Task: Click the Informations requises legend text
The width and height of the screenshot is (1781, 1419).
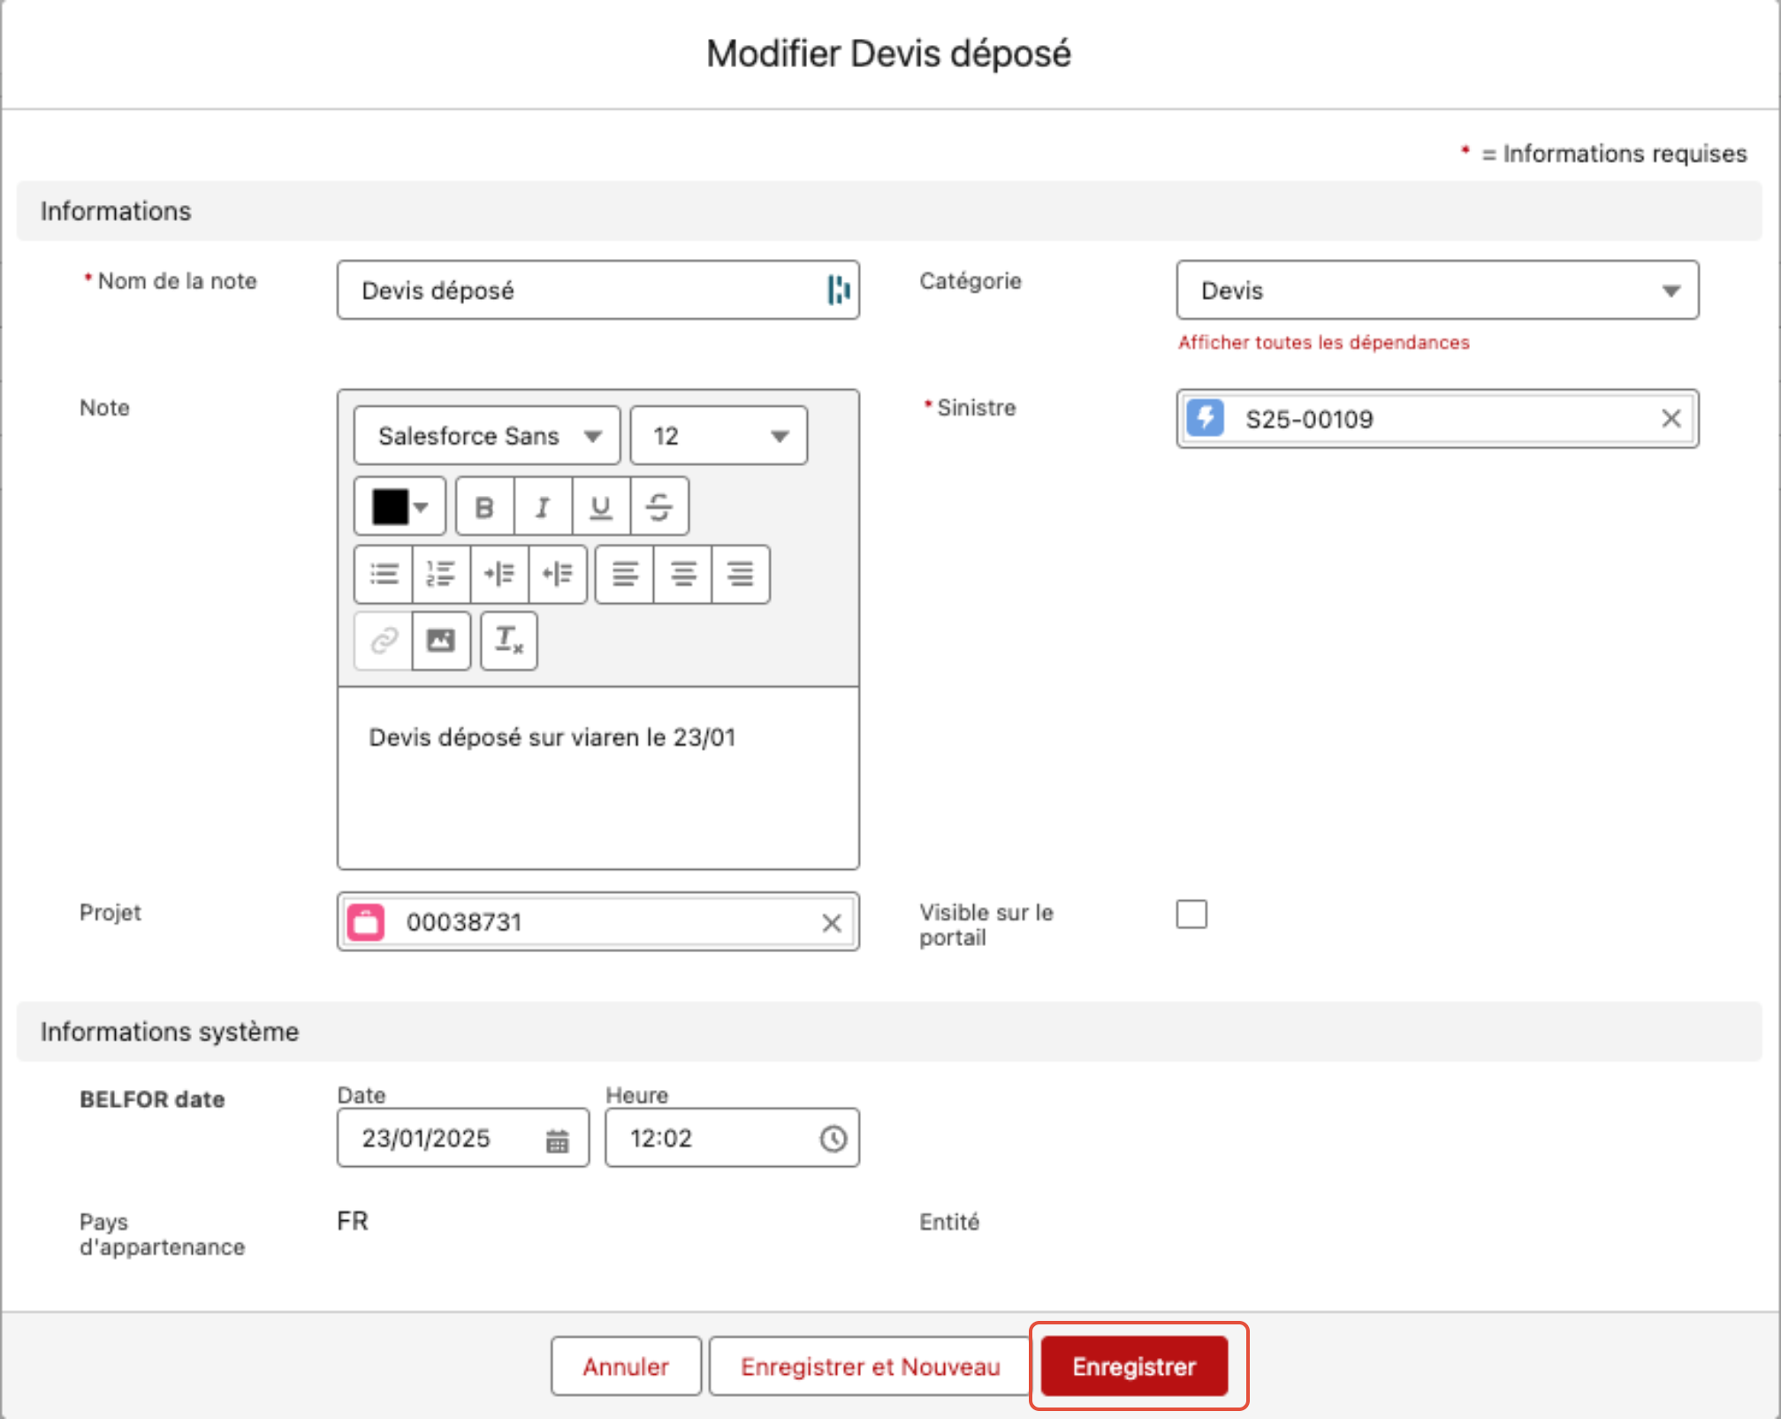Action: 1625,154
